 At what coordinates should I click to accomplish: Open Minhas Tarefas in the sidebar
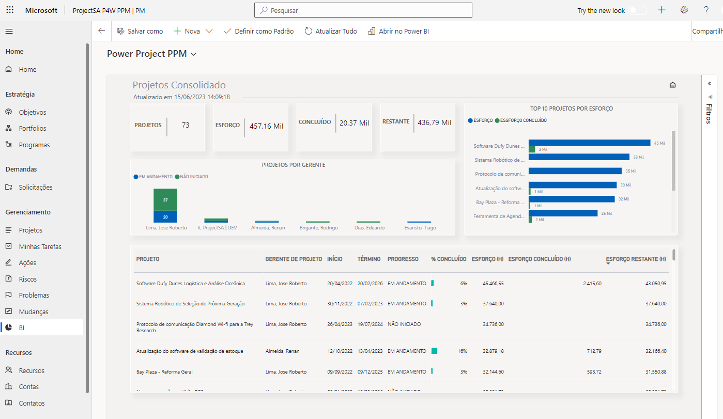[x=41, y=246]
